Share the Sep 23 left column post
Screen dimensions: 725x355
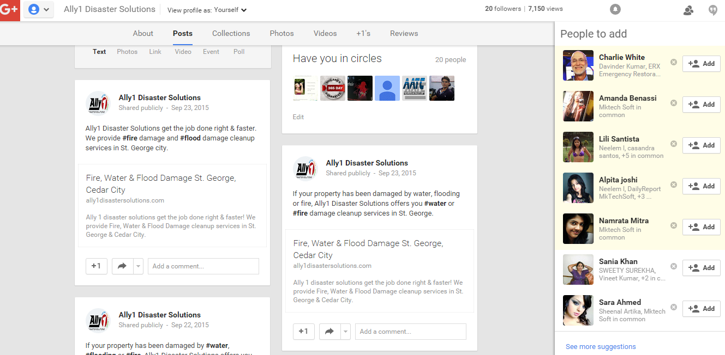(122, 266)
